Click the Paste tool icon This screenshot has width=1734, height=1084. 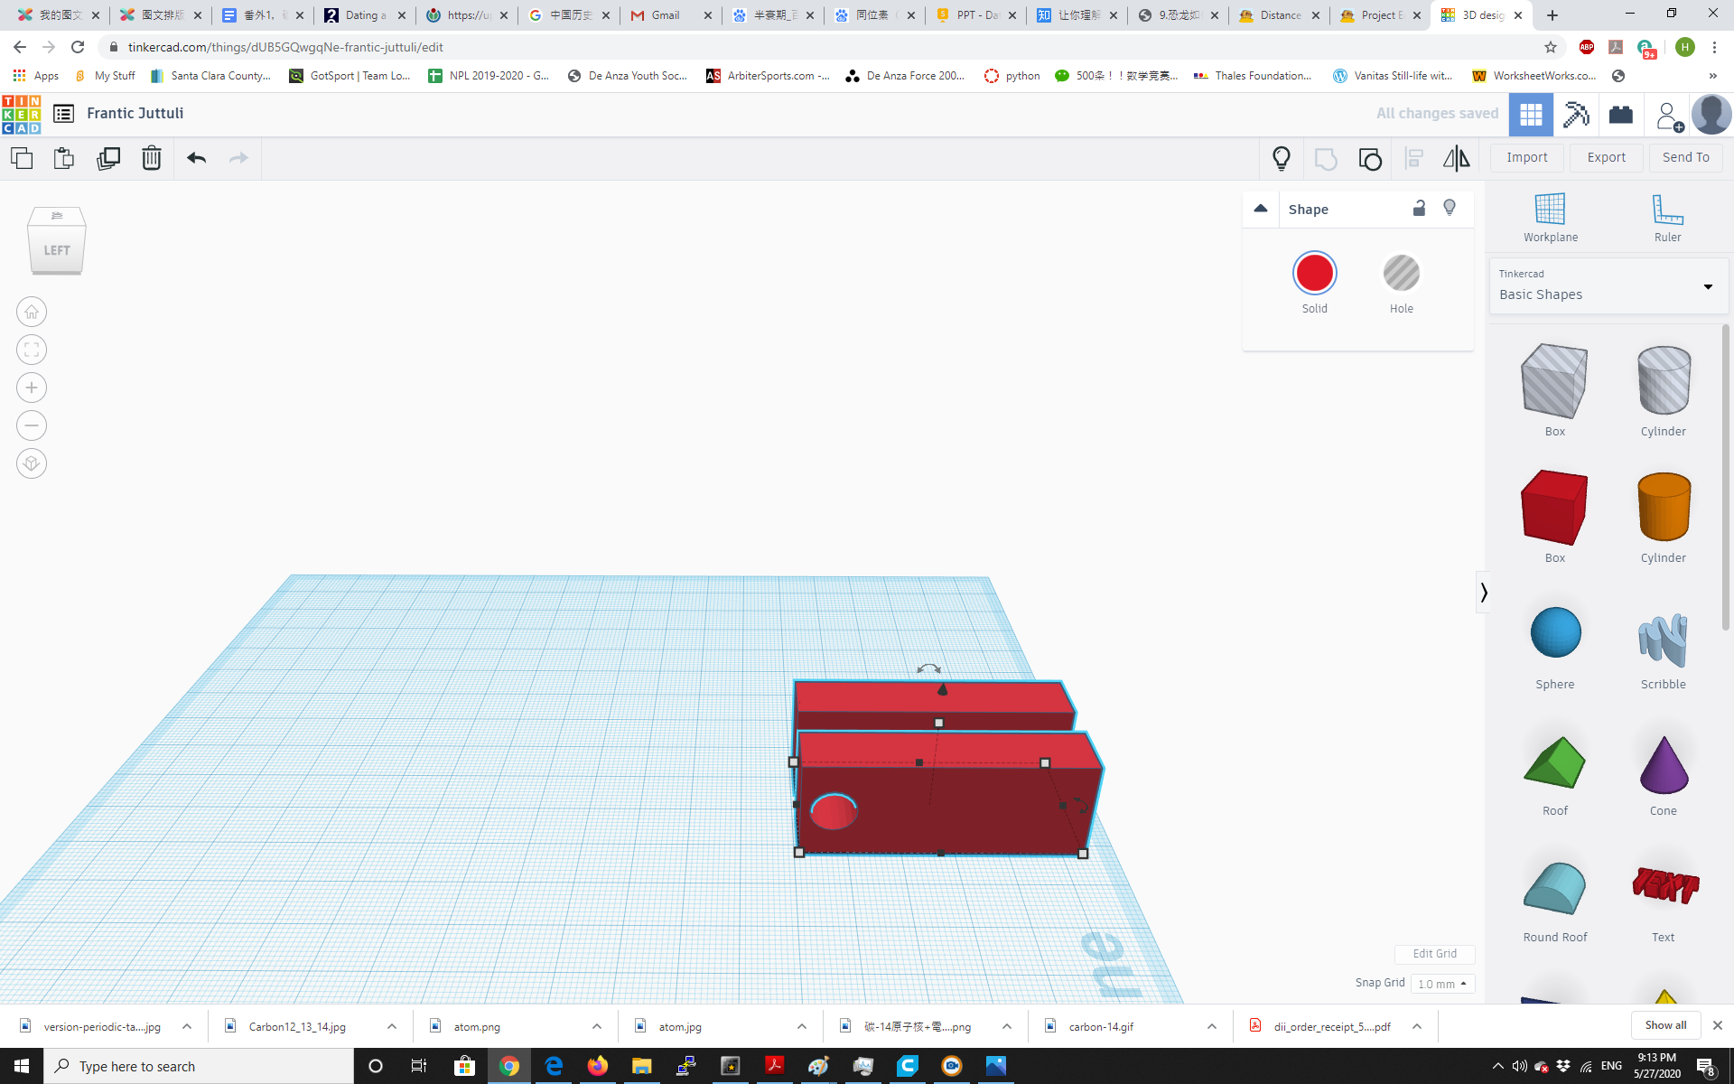(64, 158)
